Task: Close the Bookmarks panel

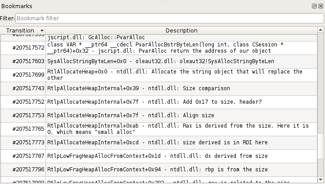Action: coord(320,6)
